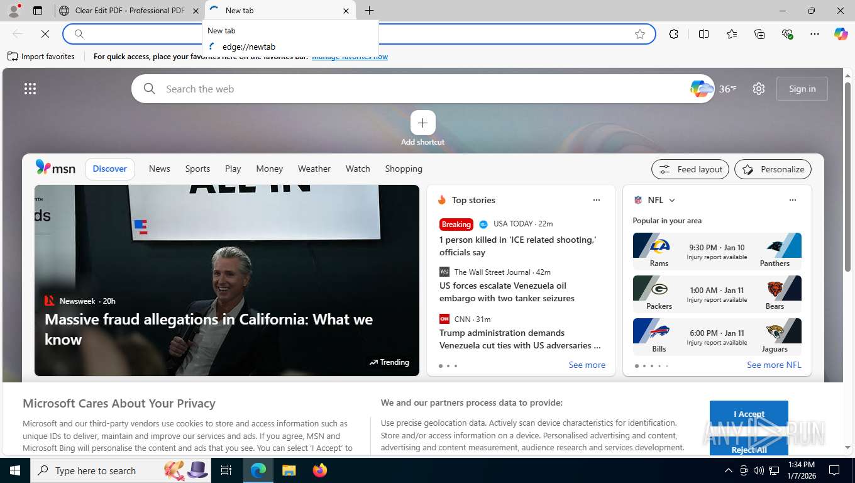The image size is (855, 483).
Task: Open the Shopping feed tab
Action: [404, 169]
